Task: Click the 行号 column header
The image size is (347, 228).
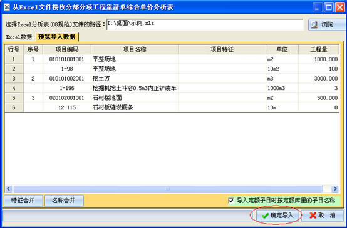Action: 14,49
